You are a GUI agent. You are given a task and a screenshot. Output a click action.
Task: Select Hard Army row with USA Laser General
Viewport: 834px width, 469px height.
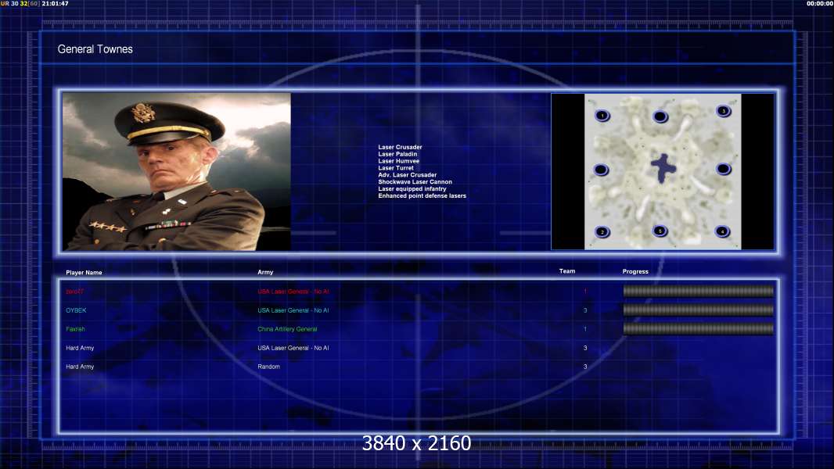80,348
